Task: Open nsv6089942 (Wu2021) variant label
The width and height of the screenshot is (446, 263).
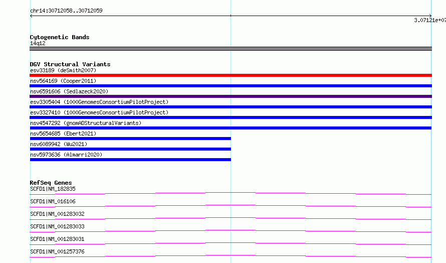Action: [x=59, y=144]
